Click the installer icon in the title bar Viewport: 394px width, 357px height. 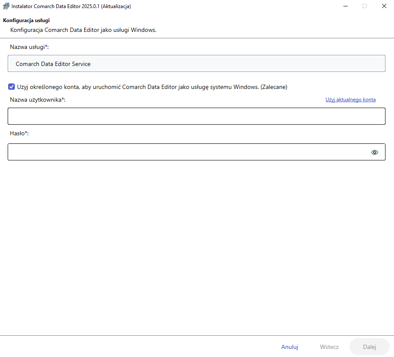[6, 6]
